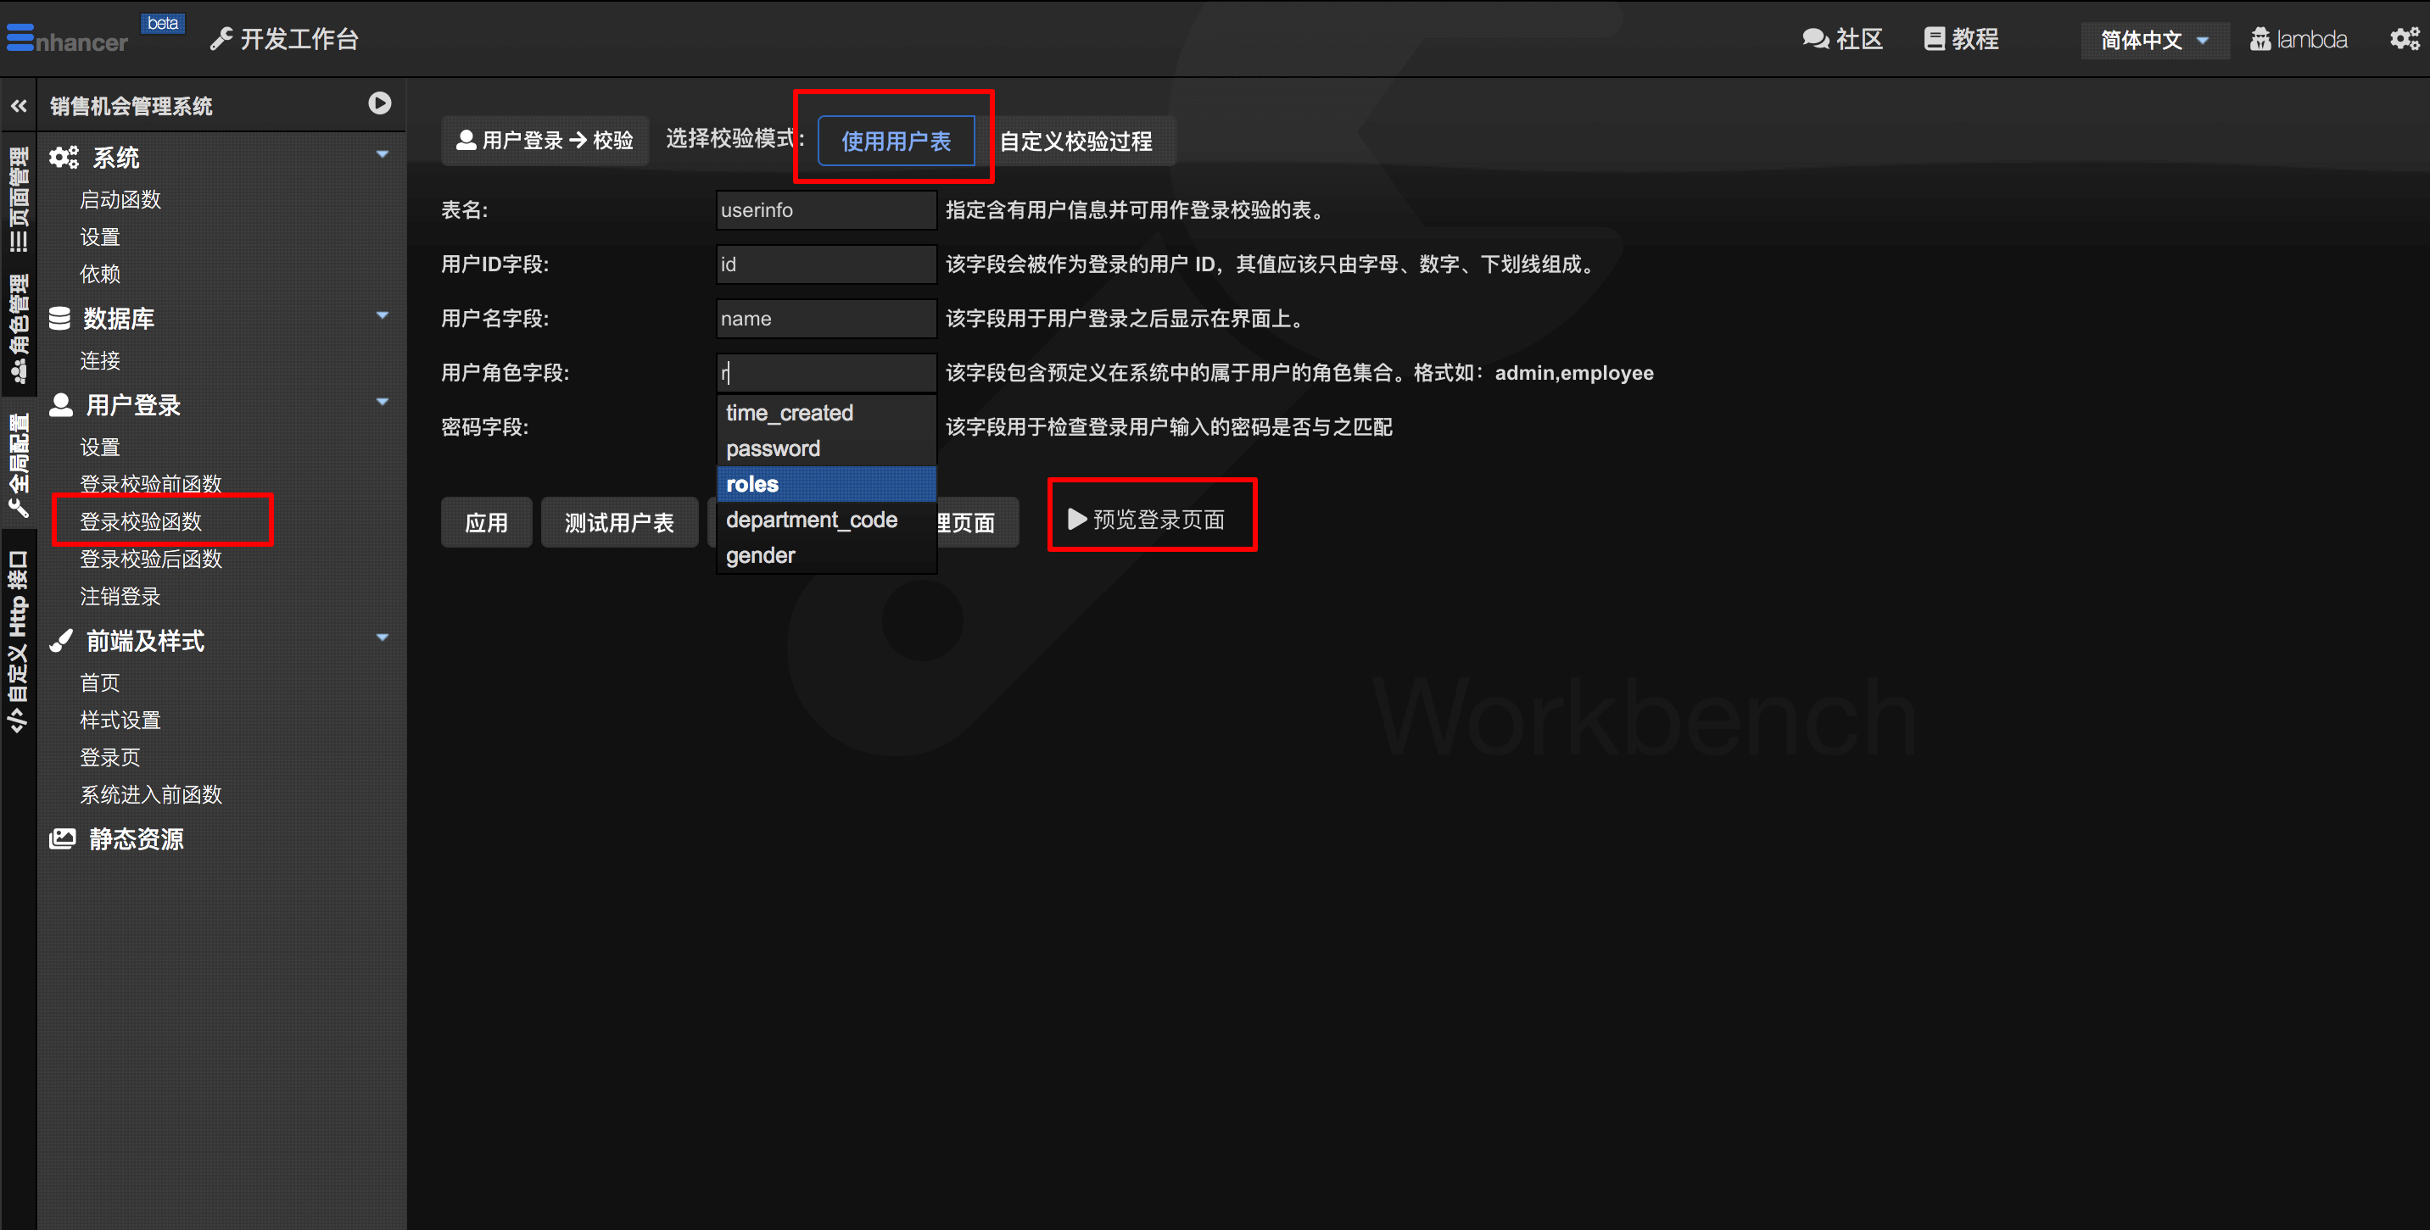
Task: Click the lambda user avatar icon
Action: [x=2260, y=39]
